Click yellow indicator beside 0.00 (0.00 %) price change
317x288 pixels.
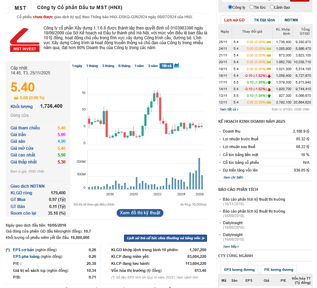[x=16, y=98]
